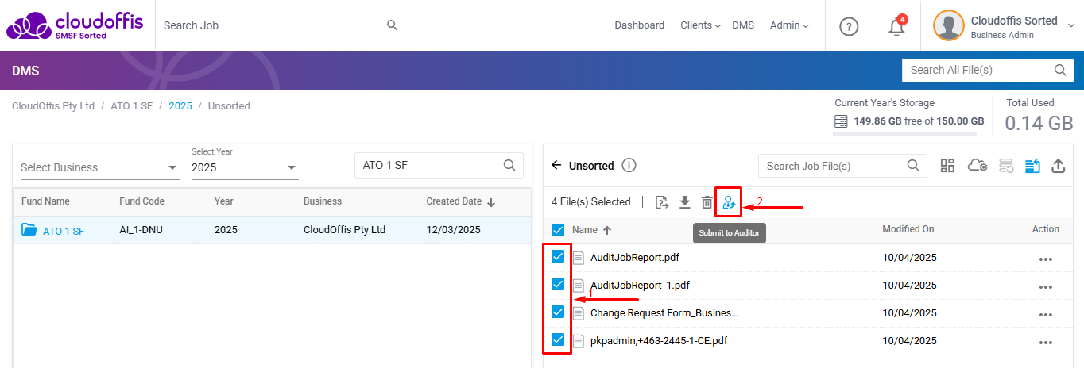Toggle the select-all checkbox beside Name

click(x=558, y=230)
